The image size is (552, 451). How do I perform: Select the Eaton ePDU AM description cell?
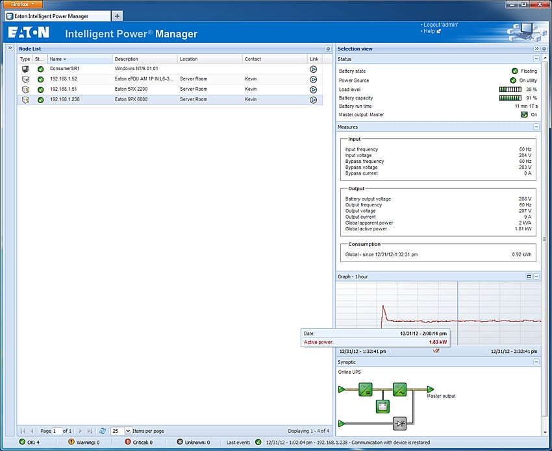click(x=144, y=79)
